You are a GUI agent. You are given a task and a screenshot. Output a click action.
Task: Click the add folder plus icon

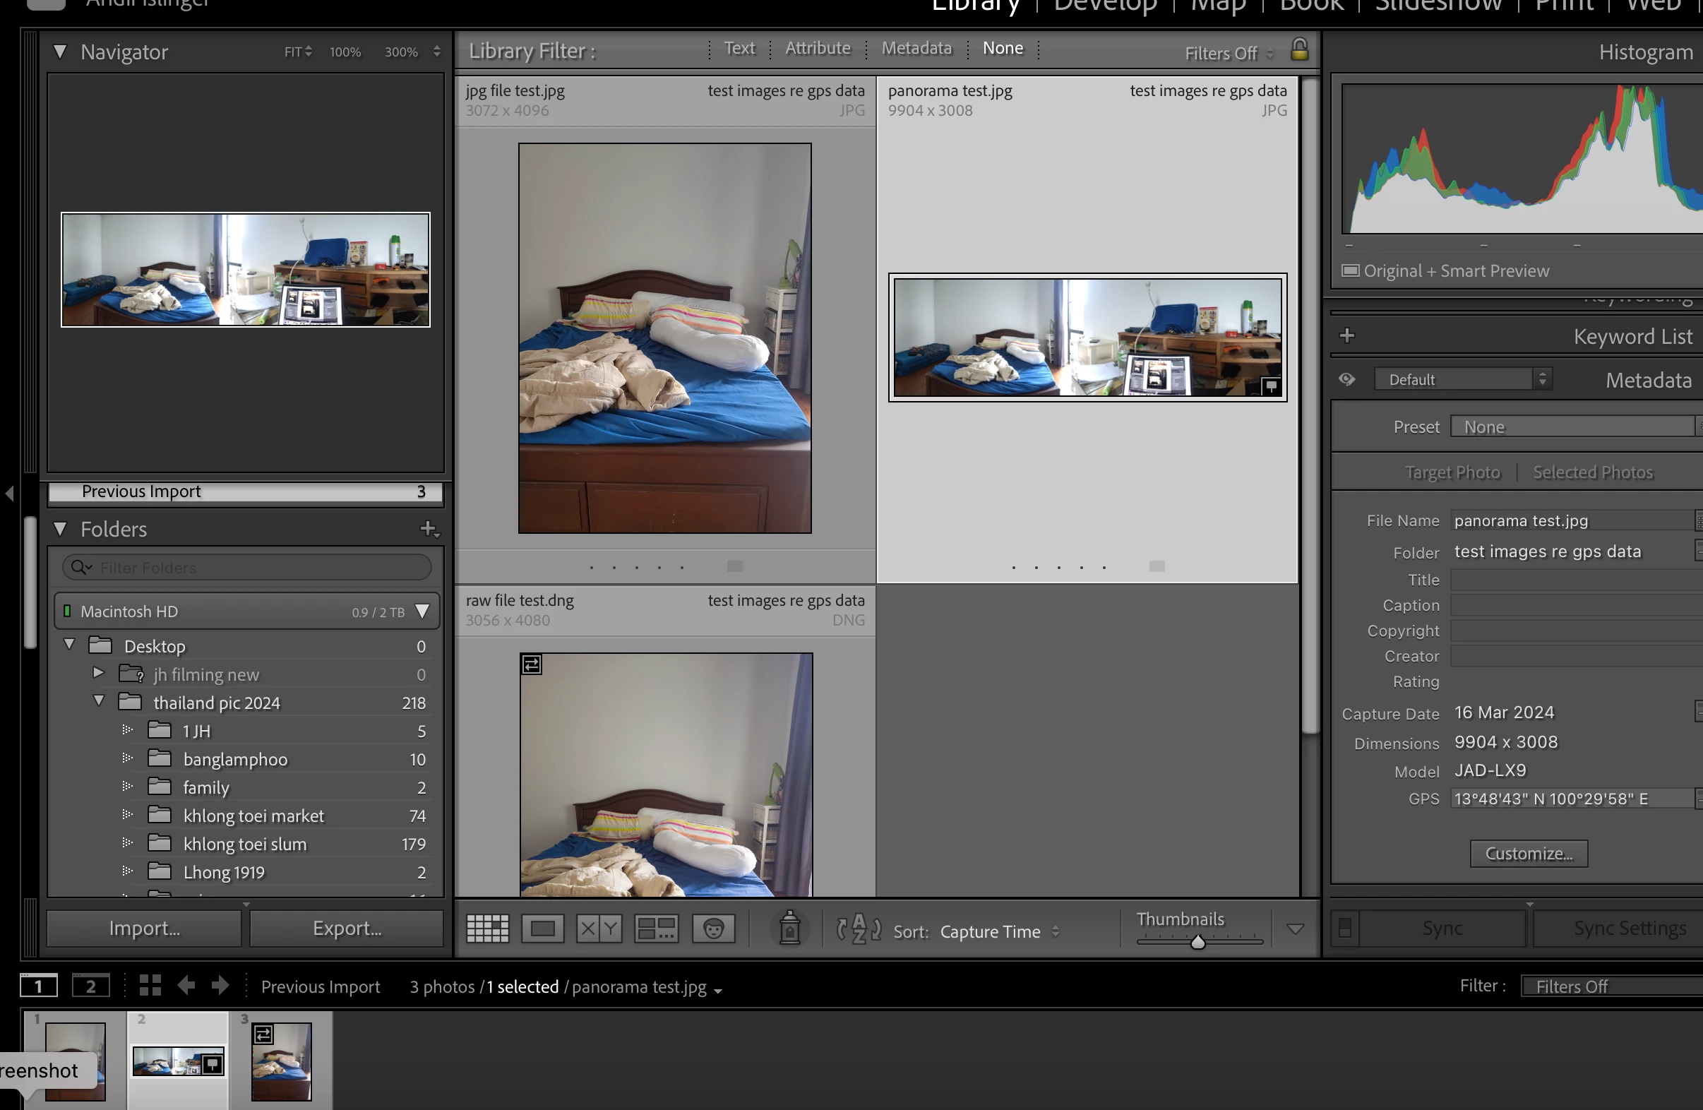pyautogui.click(x=429, y=529)
